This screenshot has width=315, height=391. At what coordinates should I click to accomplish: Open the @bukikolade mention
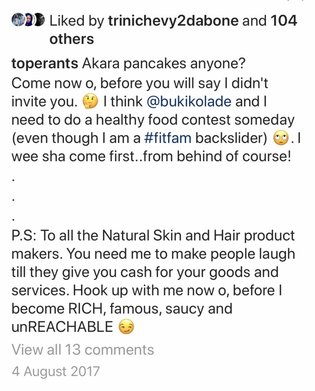click(x=189, y=102)
